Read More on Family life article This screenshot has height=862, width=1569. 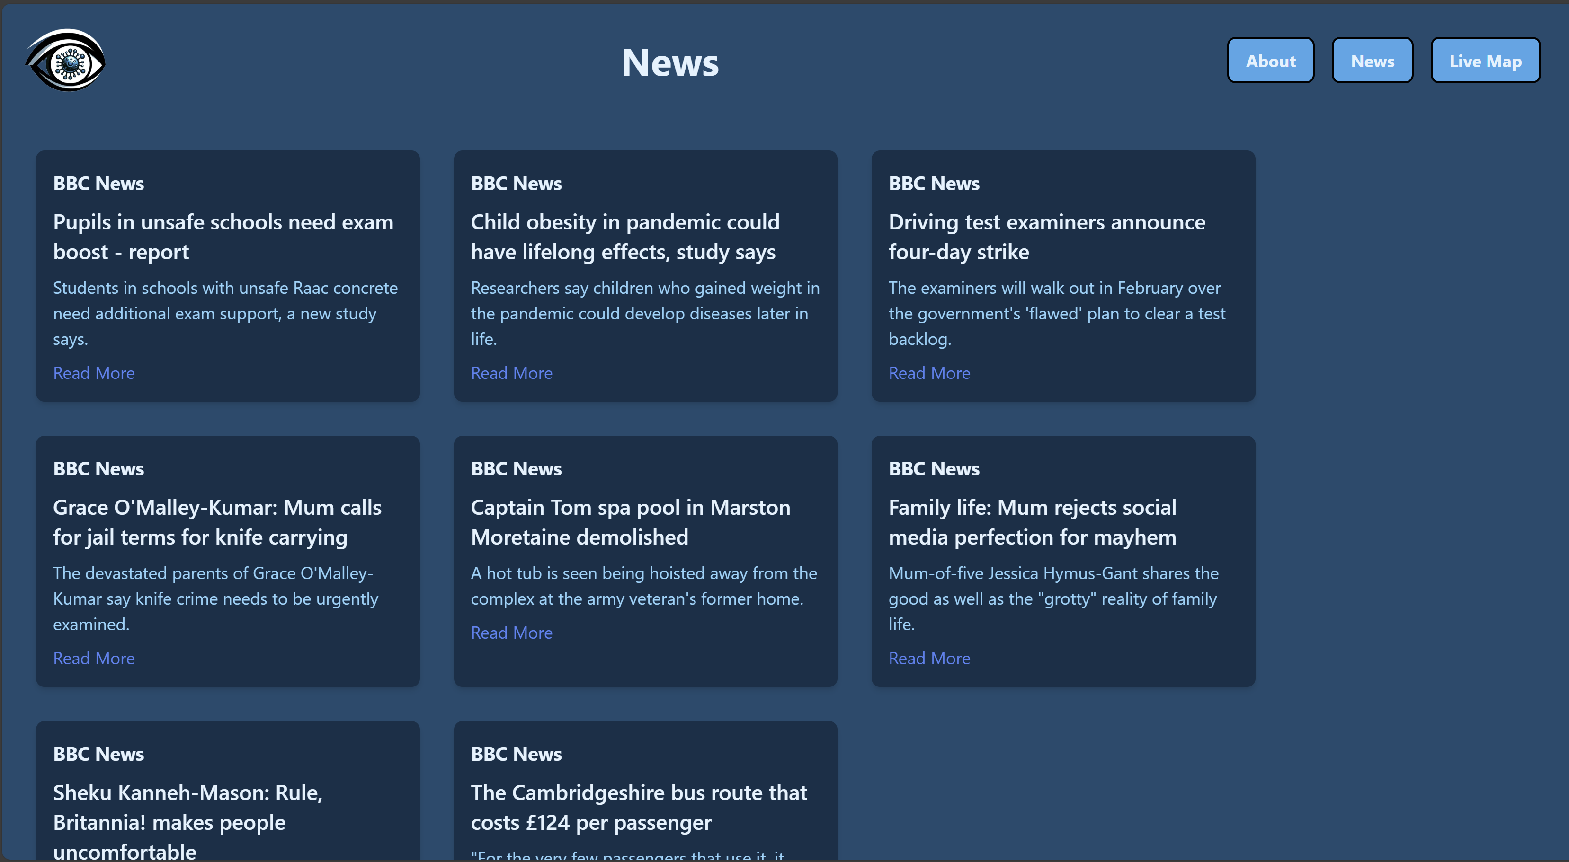[x=929, y=658]
